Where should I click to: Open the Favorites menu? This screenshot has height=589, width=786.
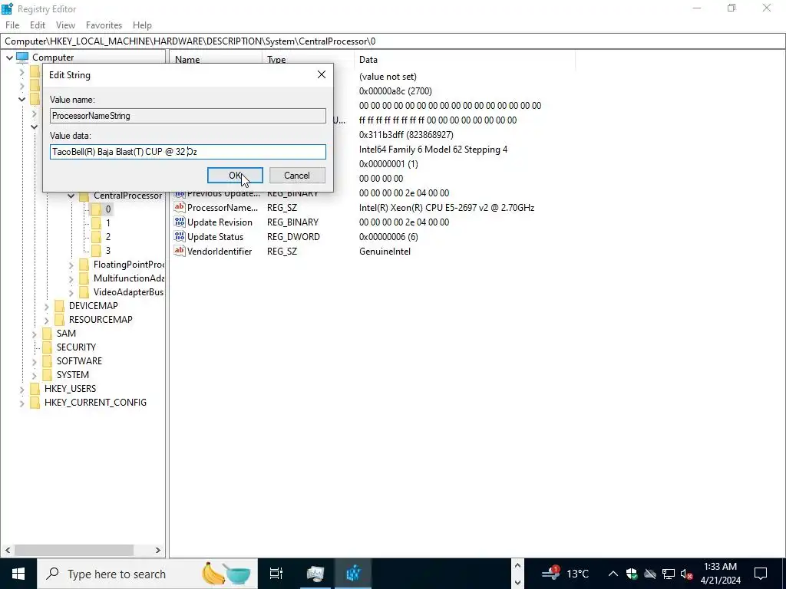(104, 25)
